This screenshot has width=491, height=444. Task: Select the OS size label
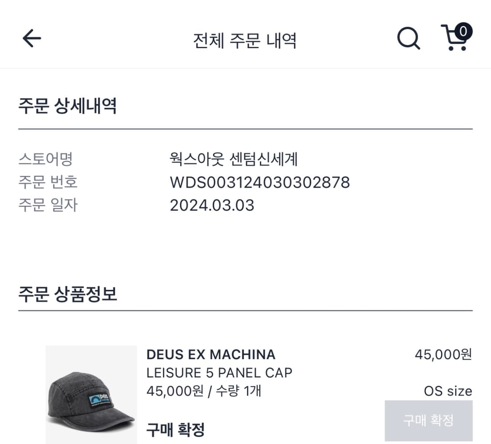(x=448, y=391)
